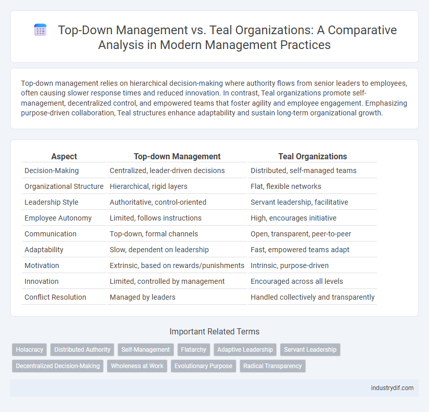Image resolution: width=429 pixels, height=412 pixels.
Task: Click the calendar icon beside the title
Action: point(40,30)
